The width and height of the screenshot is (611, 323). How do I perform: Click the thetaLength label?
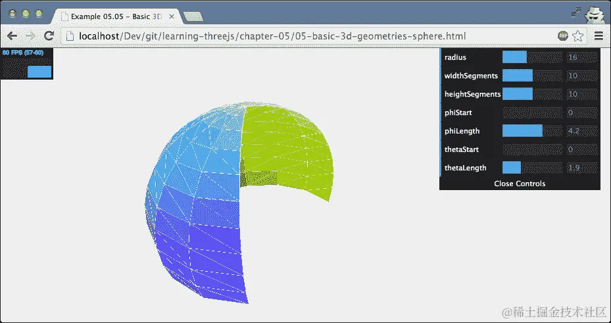tap(465, 168)
